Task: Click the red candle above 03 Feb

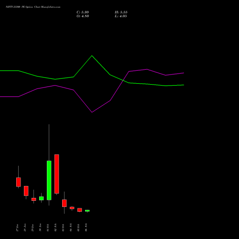Action: (x=65, y=203)
